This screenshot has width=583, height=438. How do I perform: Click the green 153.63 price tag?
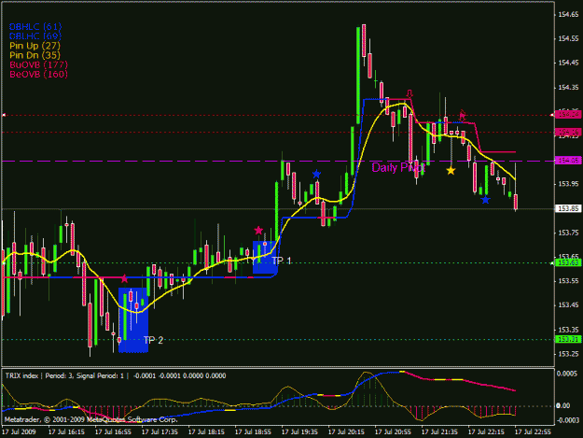click(x=568, y=263)
